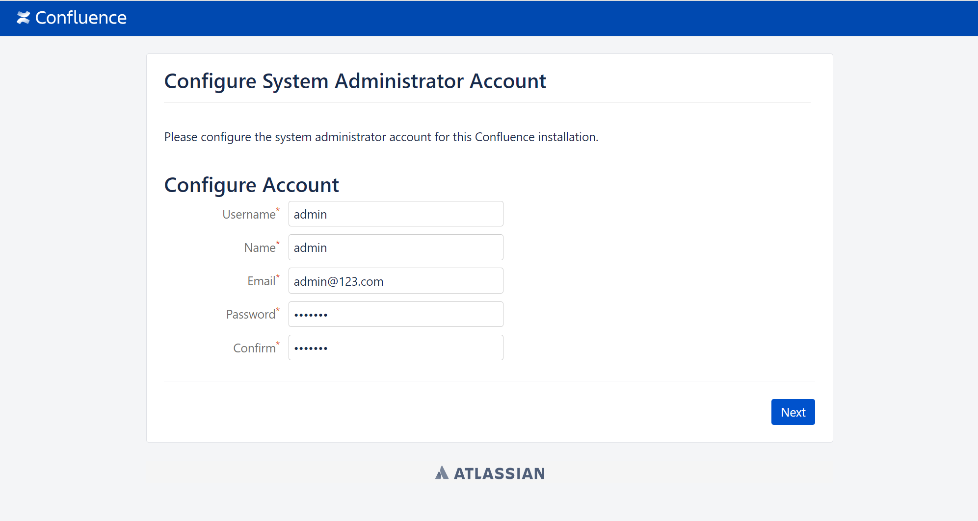
Task: Click the Password label
Action: point(250,315)
